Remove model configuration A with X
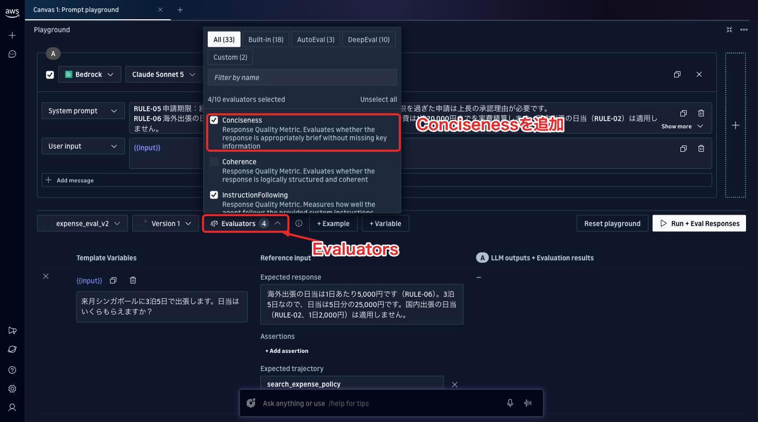 click(x=699, y=74)
